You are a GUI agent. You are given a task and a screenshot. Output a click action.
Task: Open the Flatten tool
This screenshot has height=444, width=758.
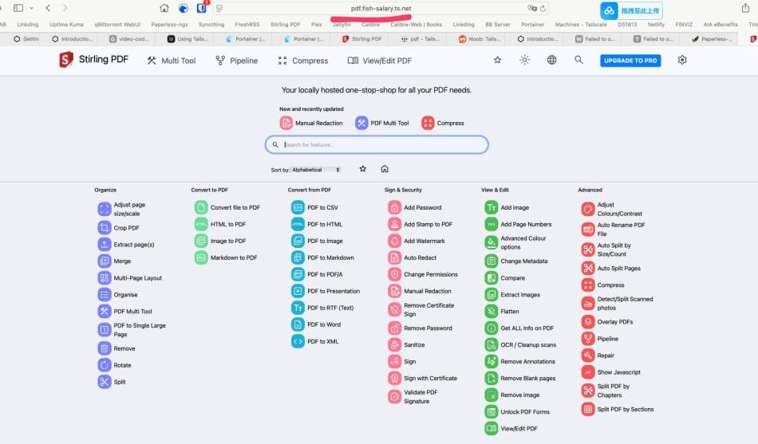tap(502, 312)
